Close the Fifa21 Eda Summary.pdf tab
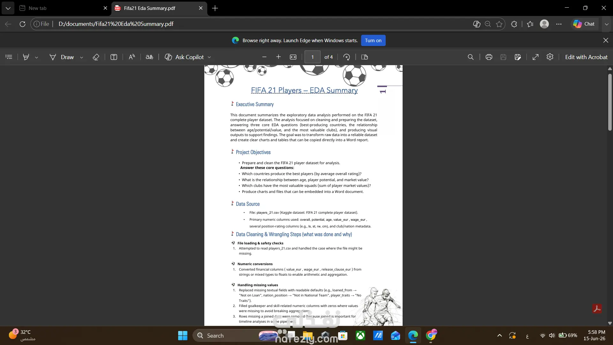The image size is (613, 345). click(x=201, y=8)
